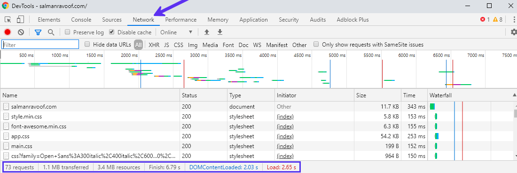
Task: Open the network search magnifier
Action: point(51,32)
